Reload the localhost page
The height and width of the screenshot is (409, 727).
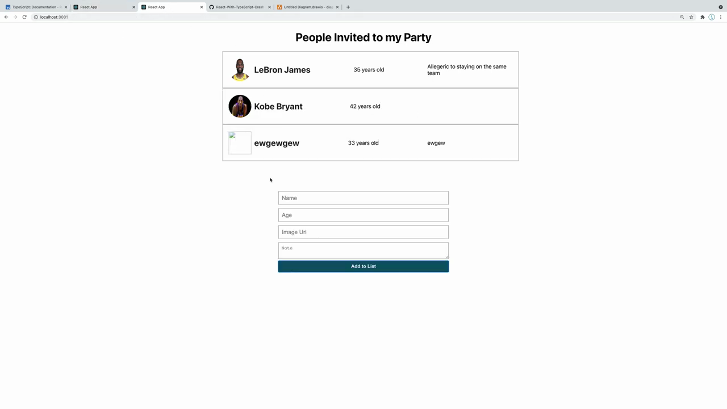(24, 17)
